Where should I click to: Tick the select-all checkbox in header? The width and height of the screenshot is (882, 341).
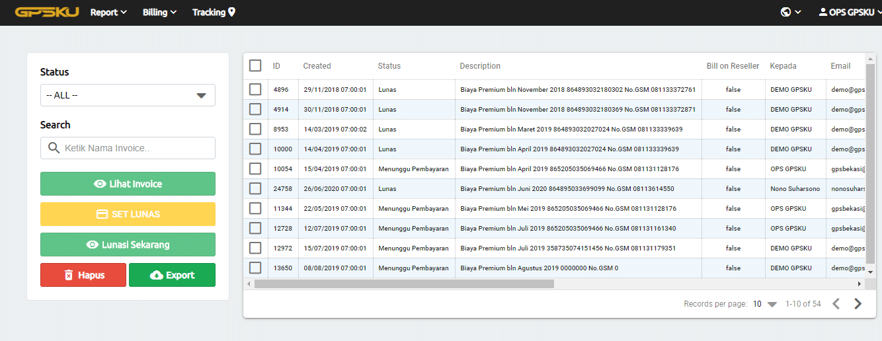pos(255,65)
